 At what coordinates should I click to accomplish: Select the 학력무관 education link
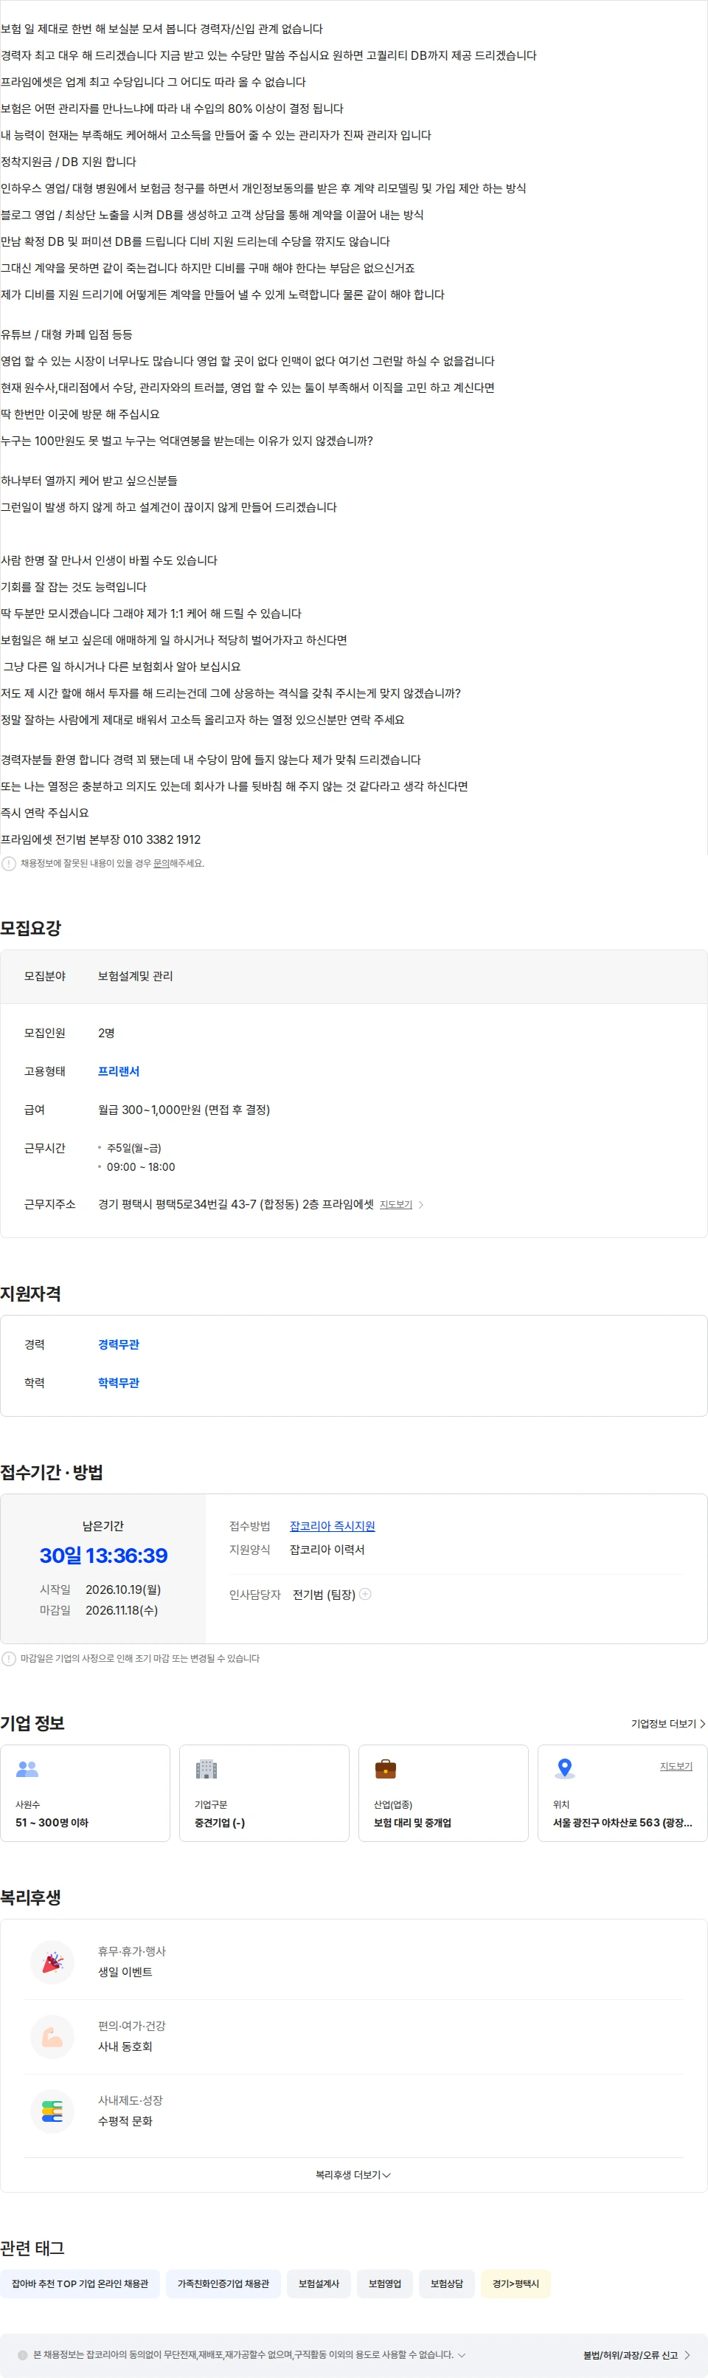pyautogui.click(x=118, y=1382)
